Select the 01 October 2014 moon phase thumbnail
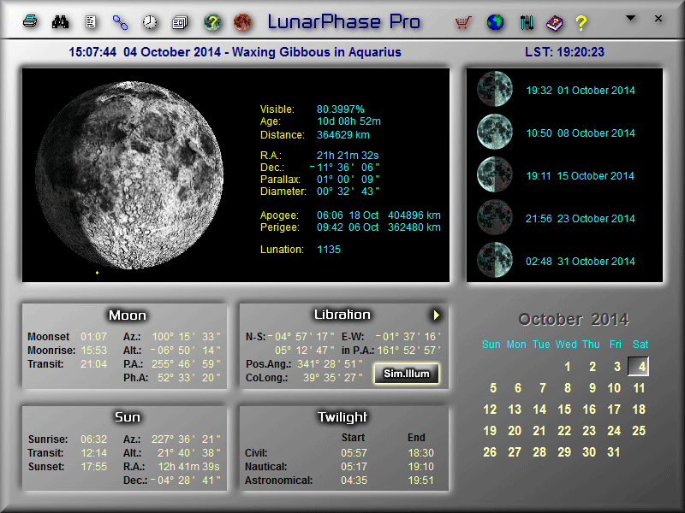The image size is (685, 513). coord(495,89)
